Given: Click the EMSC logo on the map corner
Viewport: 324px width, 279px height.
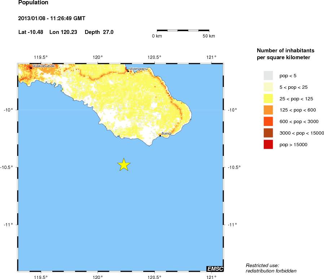Looking at the screenshot, I should (x=215, y=269).
